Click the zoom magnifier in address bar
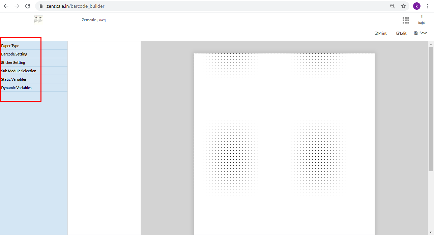The height and width of the screenshot is (237, 434). point(392,6)
